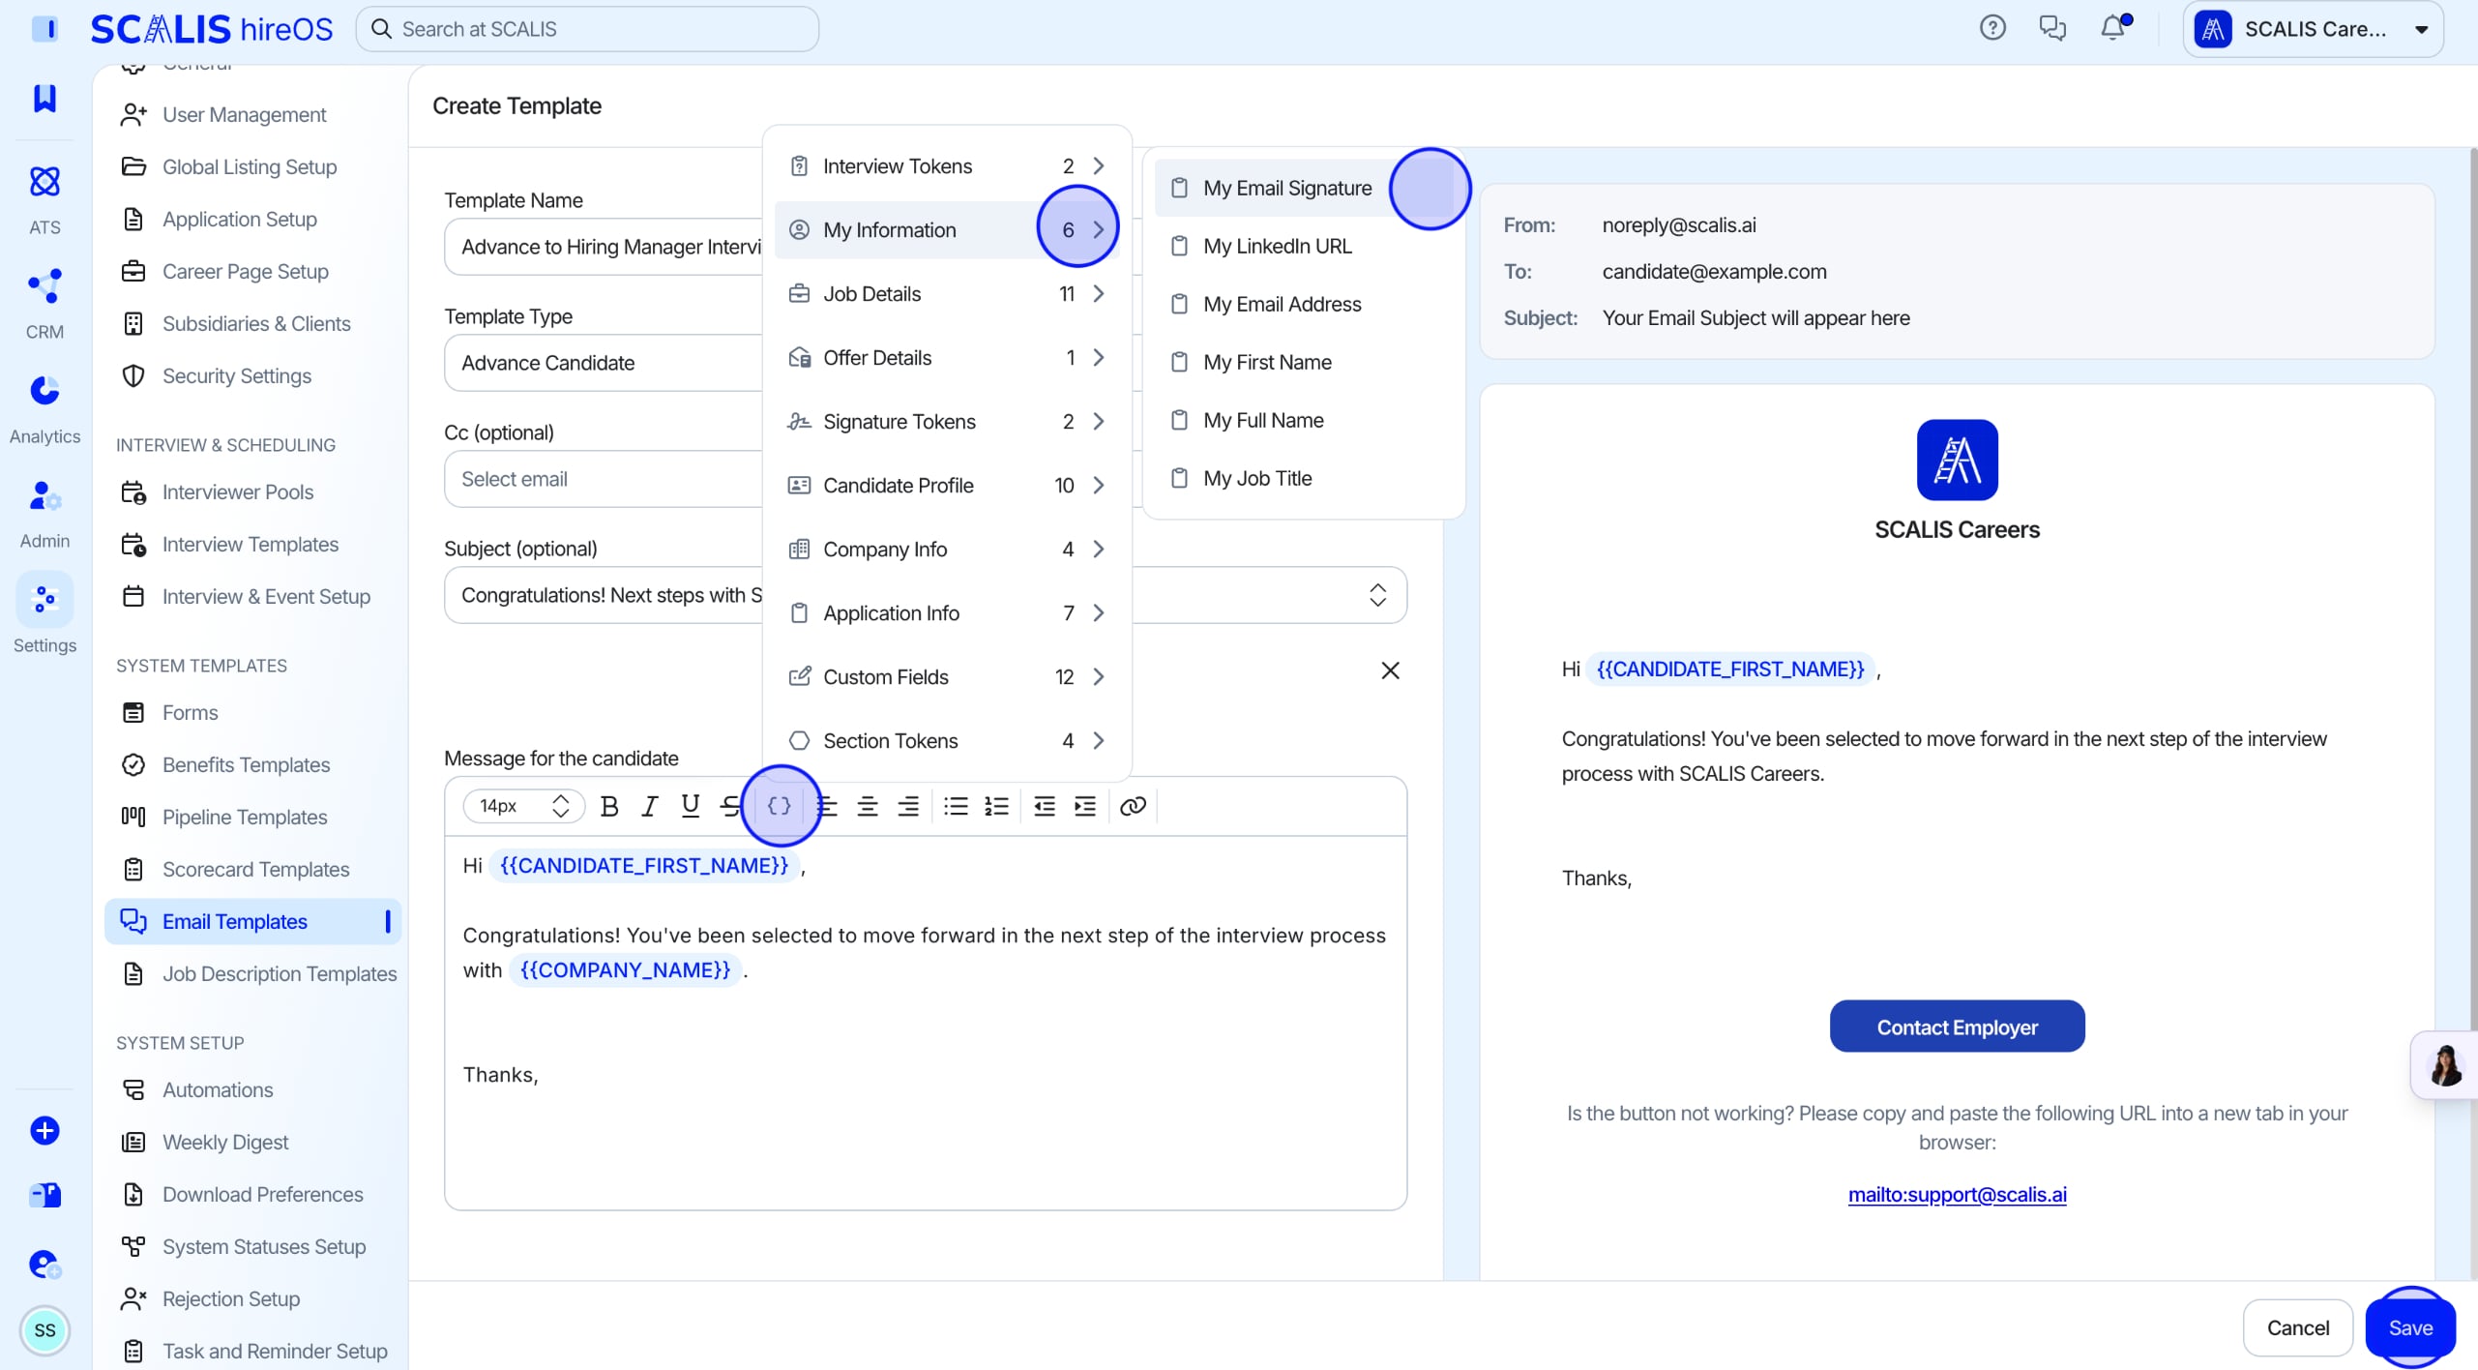Click the SCALIS hireOS logo
The image size is (2478, 1370).
click(211, 29)
